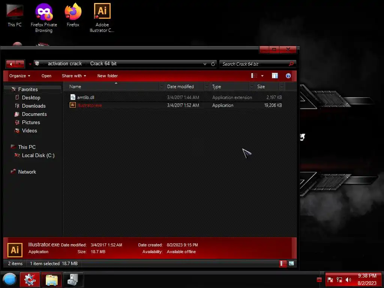
Task: Launch Firefox Private Browsing shortcut
Action: (x=44, y=18)
